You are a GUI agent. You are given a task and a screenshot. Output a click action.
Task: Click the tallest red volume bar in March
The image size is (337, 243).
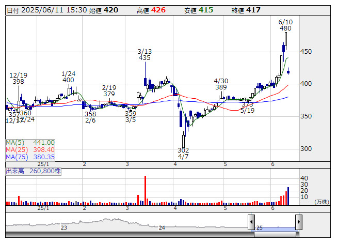[146, 190]
